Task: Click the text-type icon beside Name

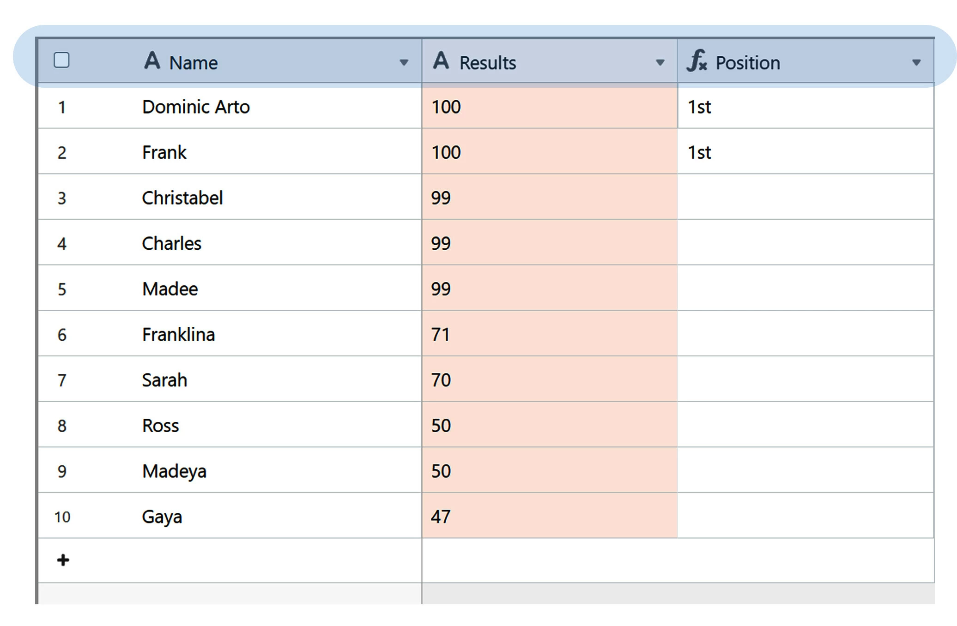Action: coord(152,60)
